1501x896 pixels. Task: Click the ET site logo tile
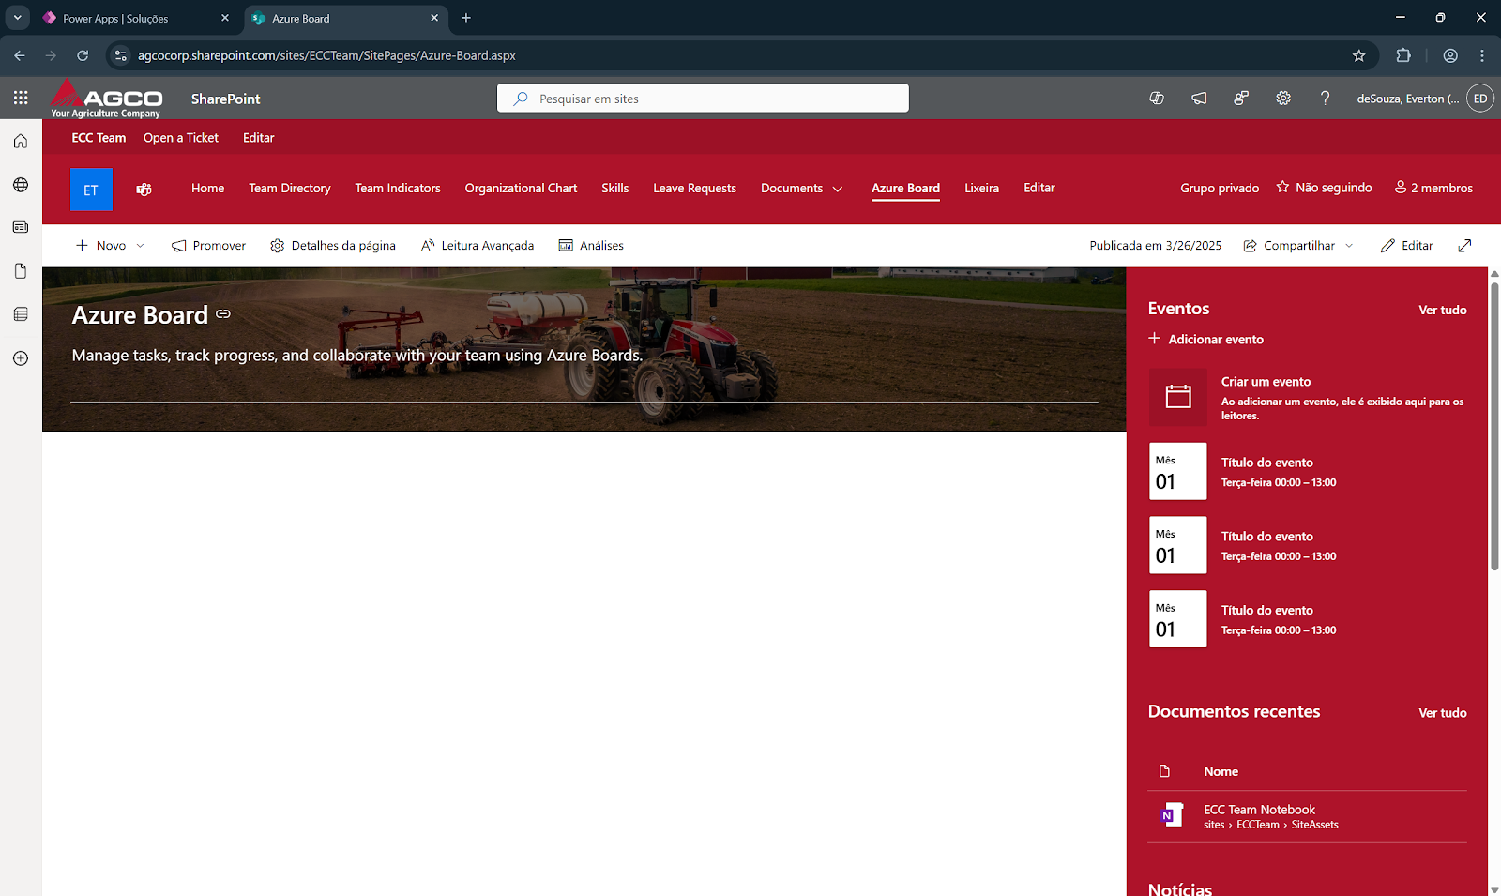coord(91,190)
